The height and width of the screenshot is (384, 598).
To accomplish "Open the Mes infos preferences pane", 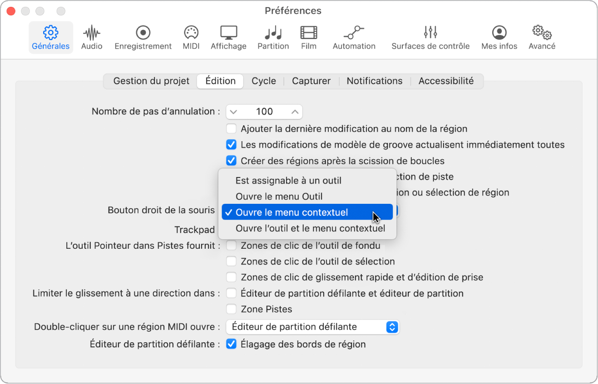I will coord(499,37).
